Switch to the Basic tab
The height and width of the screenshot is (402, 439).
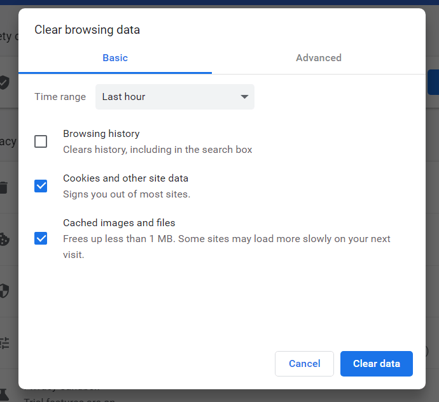pos(115,58)
